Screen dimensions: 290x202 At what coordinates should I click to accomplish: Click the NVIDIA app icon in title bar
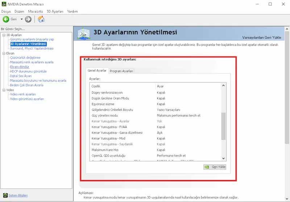(4, 4)
